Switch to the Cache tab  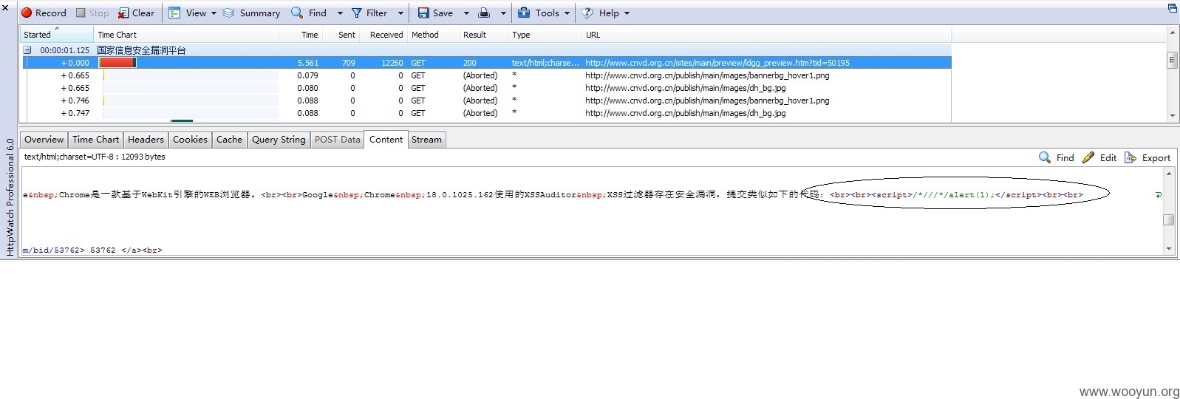click(229, 140)
